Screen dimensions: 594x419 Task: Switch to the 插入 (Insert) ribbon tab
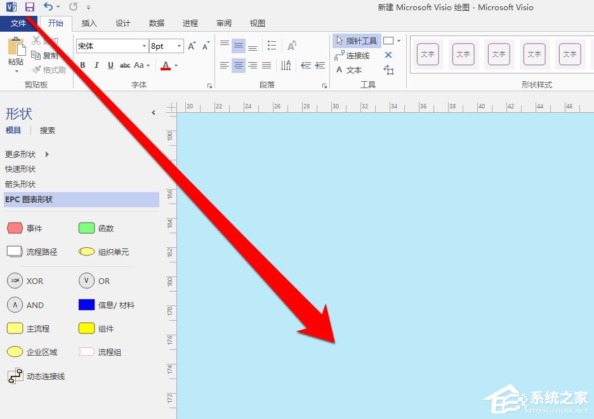pos(89,23)
